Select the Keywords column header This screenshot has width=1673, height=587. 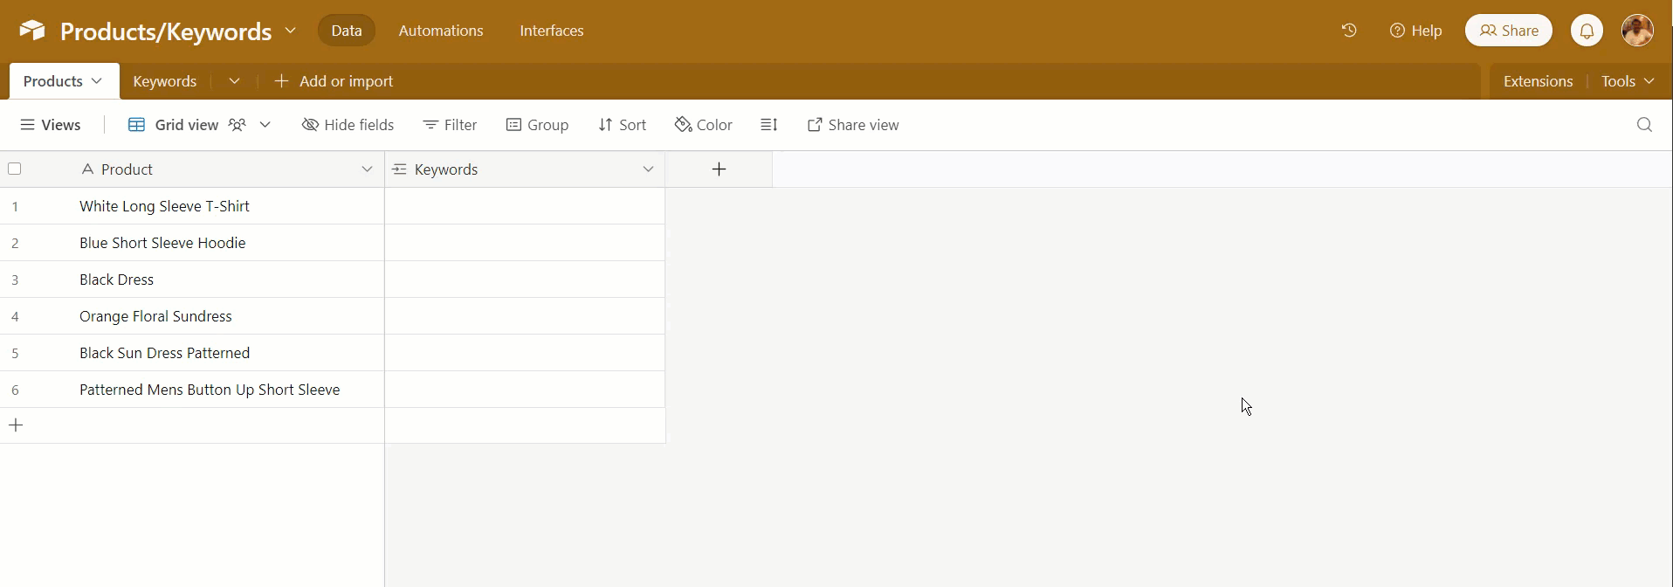coord(525,169)
